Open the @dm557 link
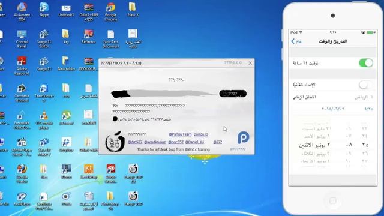 (135, 142)
